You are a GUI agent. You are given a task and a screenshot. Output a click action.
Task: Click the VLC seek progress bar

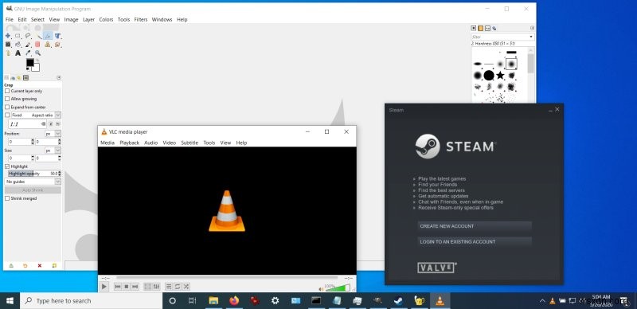tap(227, 278)
